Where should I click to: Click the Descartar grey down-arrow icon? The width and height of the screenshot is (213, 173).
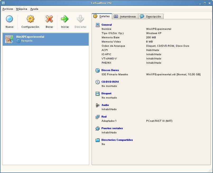tap(80, 19)
